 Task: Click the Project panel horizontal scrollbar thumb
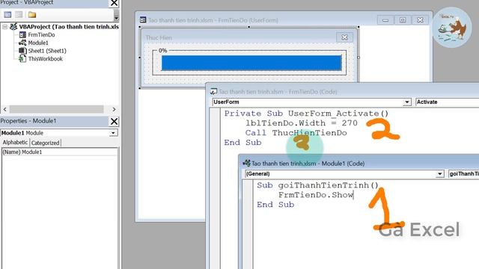pos(57,109)
